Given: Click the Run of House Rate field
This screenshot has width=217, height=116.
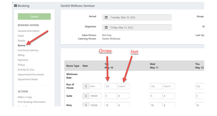Looking at the screenshot, I should pos(95,86).
